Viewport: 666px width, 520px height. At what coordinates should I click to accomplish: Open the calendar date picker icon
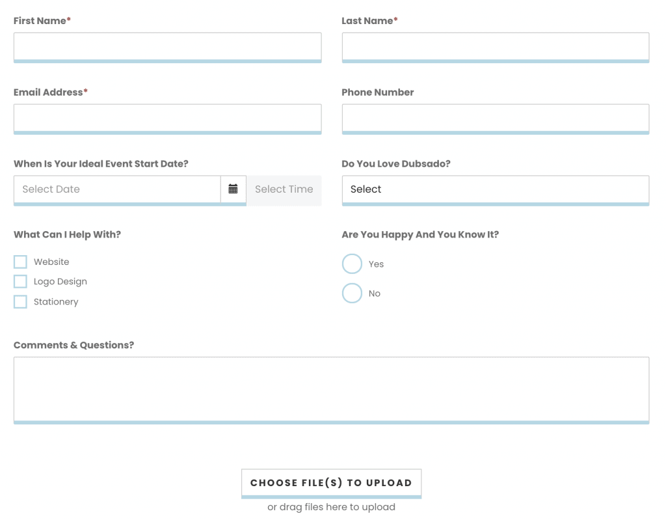(x=233, y=189)
